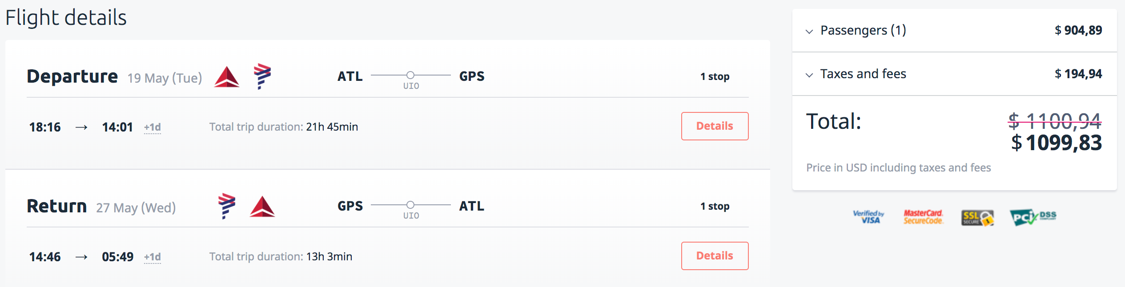1125x287 pixels.
Task: Open Details for the departure flight
Action: (x=715, y=126)
